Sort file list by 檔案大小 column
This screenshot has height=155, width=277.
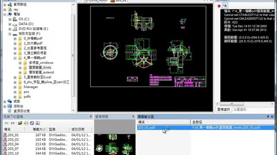pyautogui.click(x=35, y=129)
